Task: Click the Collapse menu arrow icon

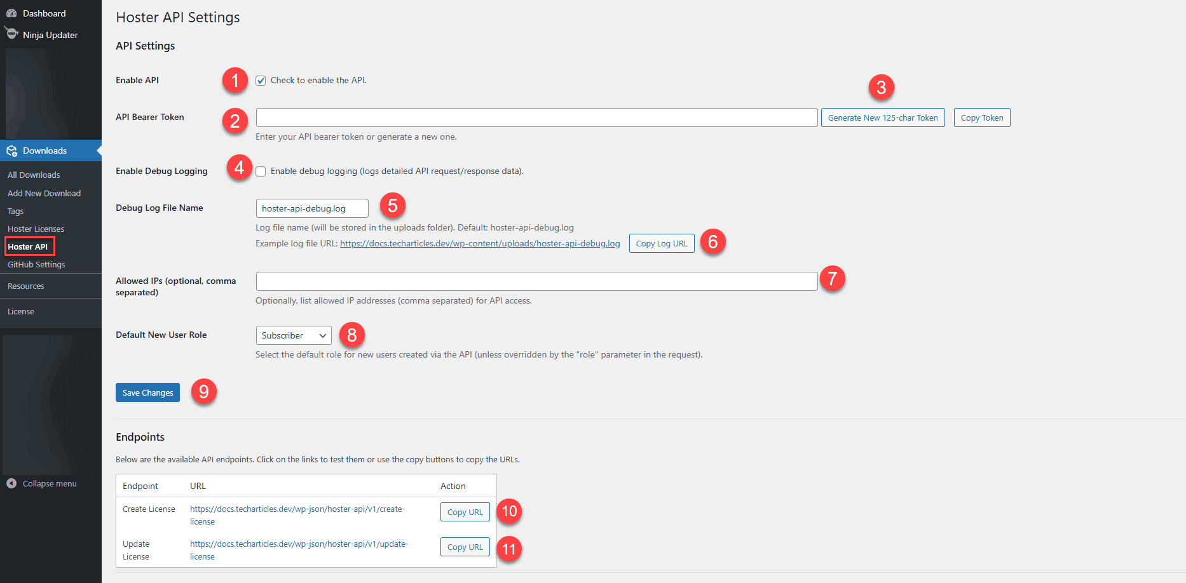Action: coord(11,483)
